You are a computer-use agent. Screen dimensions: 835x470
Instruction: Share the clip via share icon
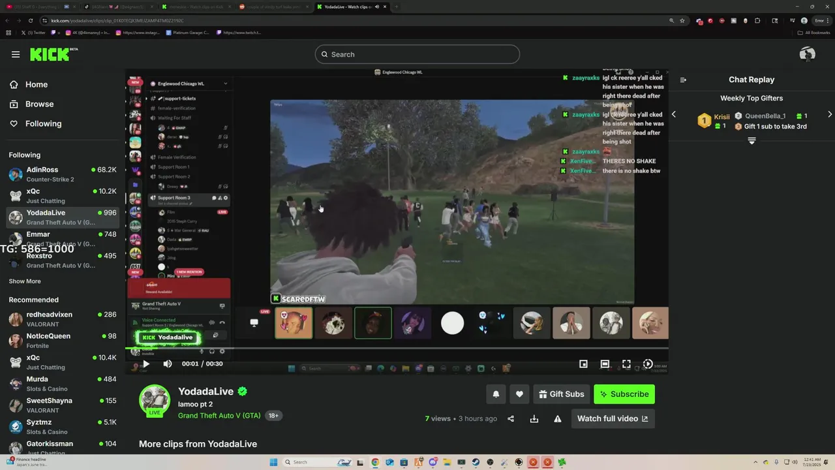511,418
